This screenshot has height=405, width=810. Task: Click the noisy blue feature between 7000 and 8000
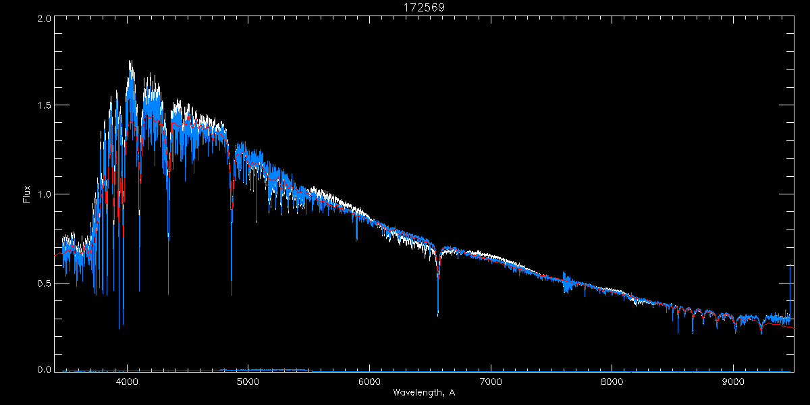tap(567, 285)
